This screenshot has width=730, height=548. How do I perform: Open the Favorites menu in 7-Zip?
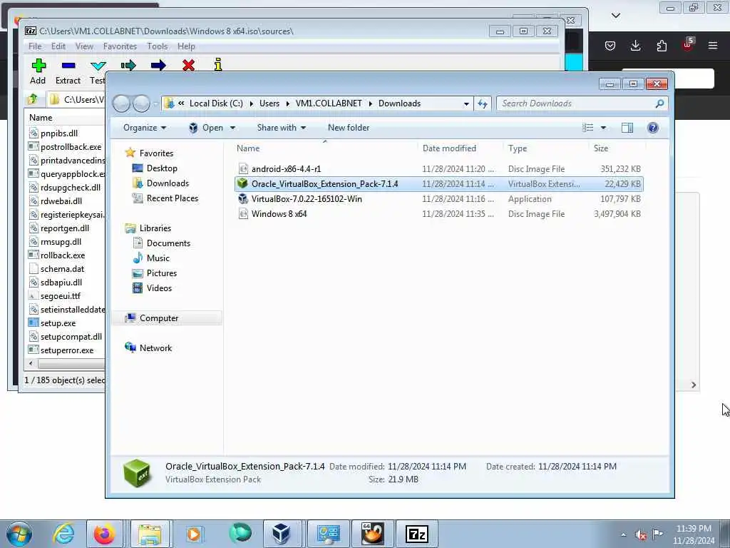(120, 46)
